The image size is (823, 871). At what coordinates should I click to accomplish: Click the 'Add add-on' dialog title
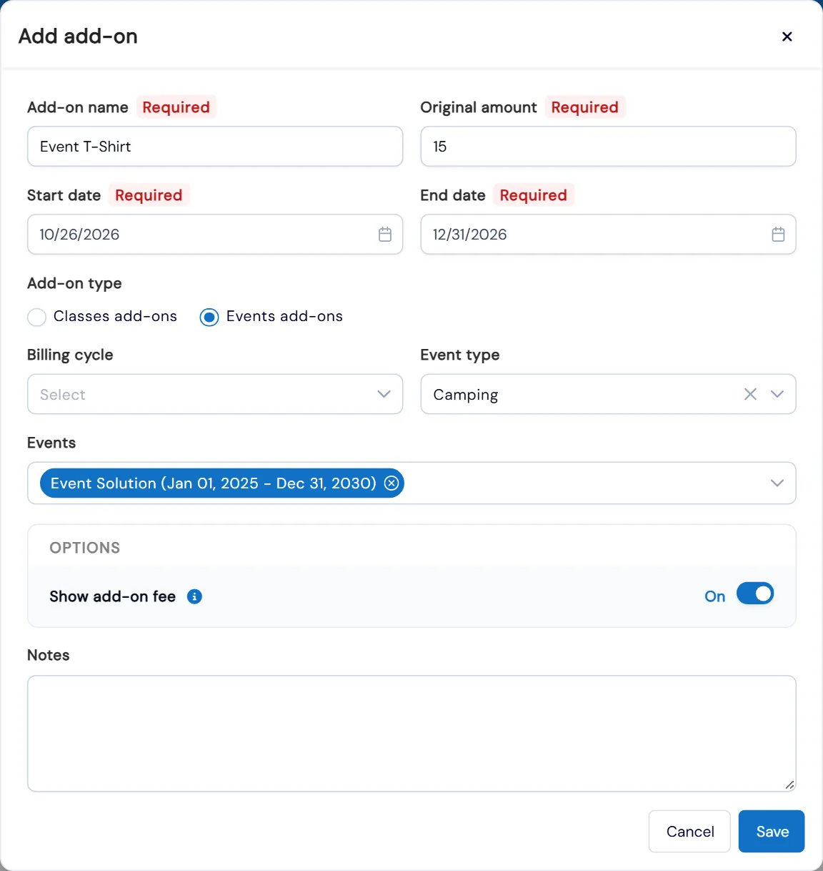coord(78,36)
